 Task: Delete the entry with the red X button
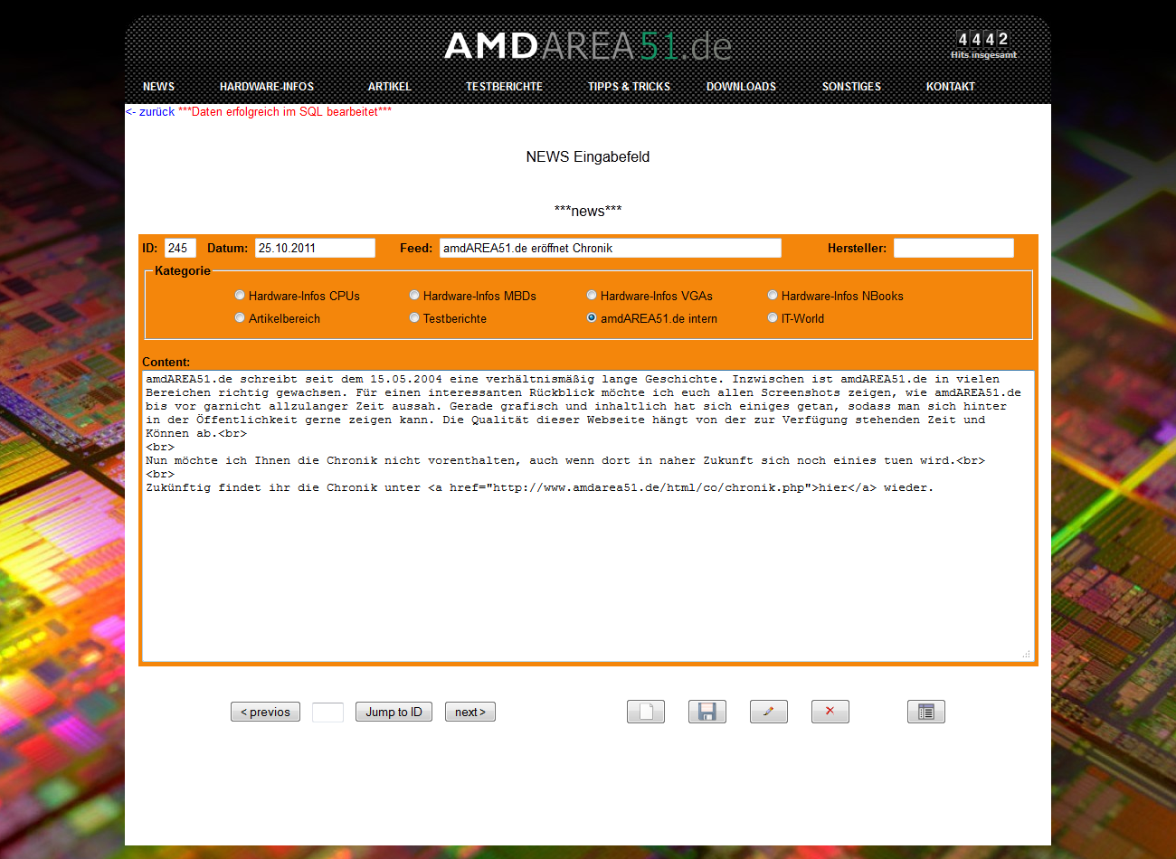click(830, 712)
